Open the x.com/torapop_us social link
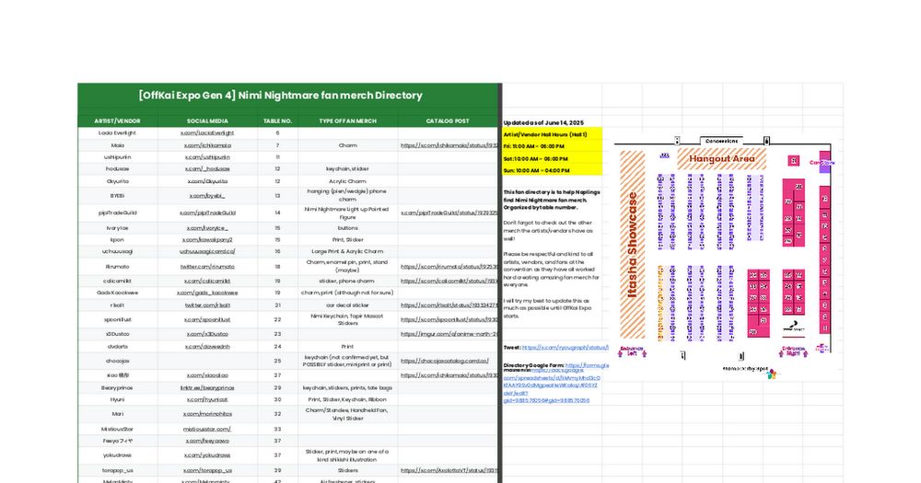 point(207,470)
